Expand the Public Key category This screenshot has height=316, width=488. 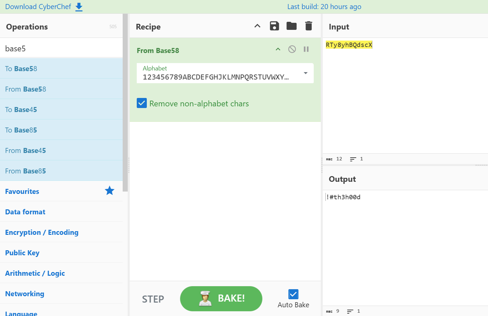point(61,253)
